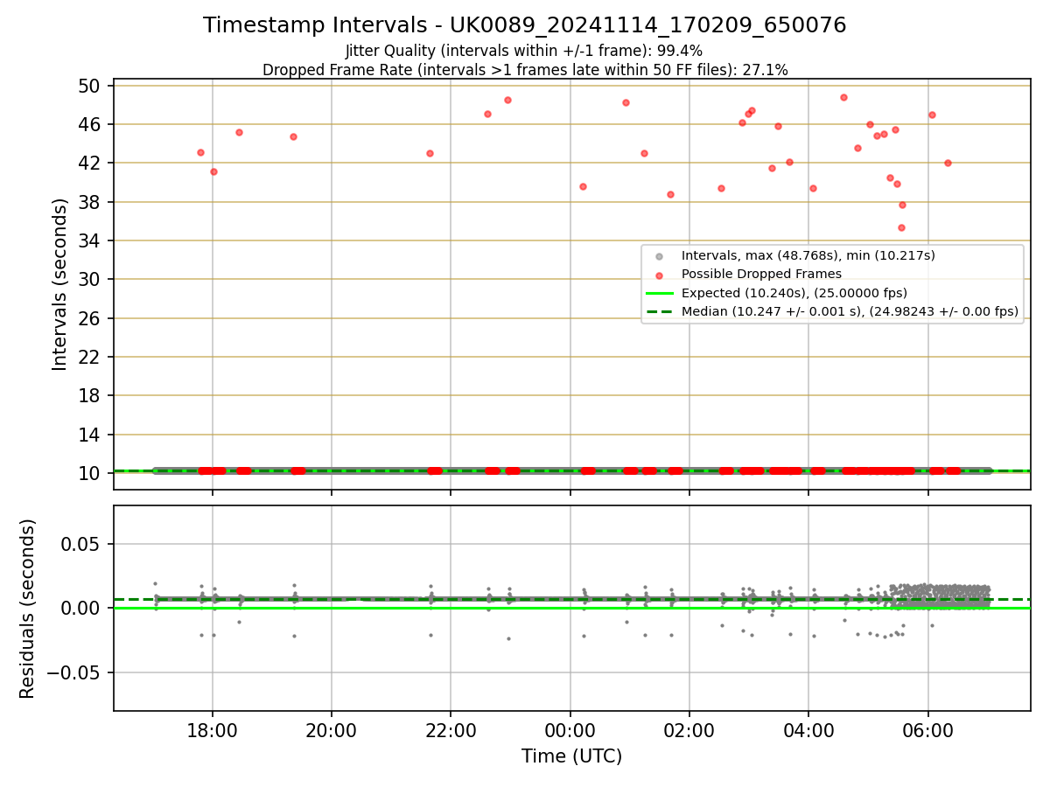Click the highest red dropped-frame point near 48.8 seconds

point(843,97)
